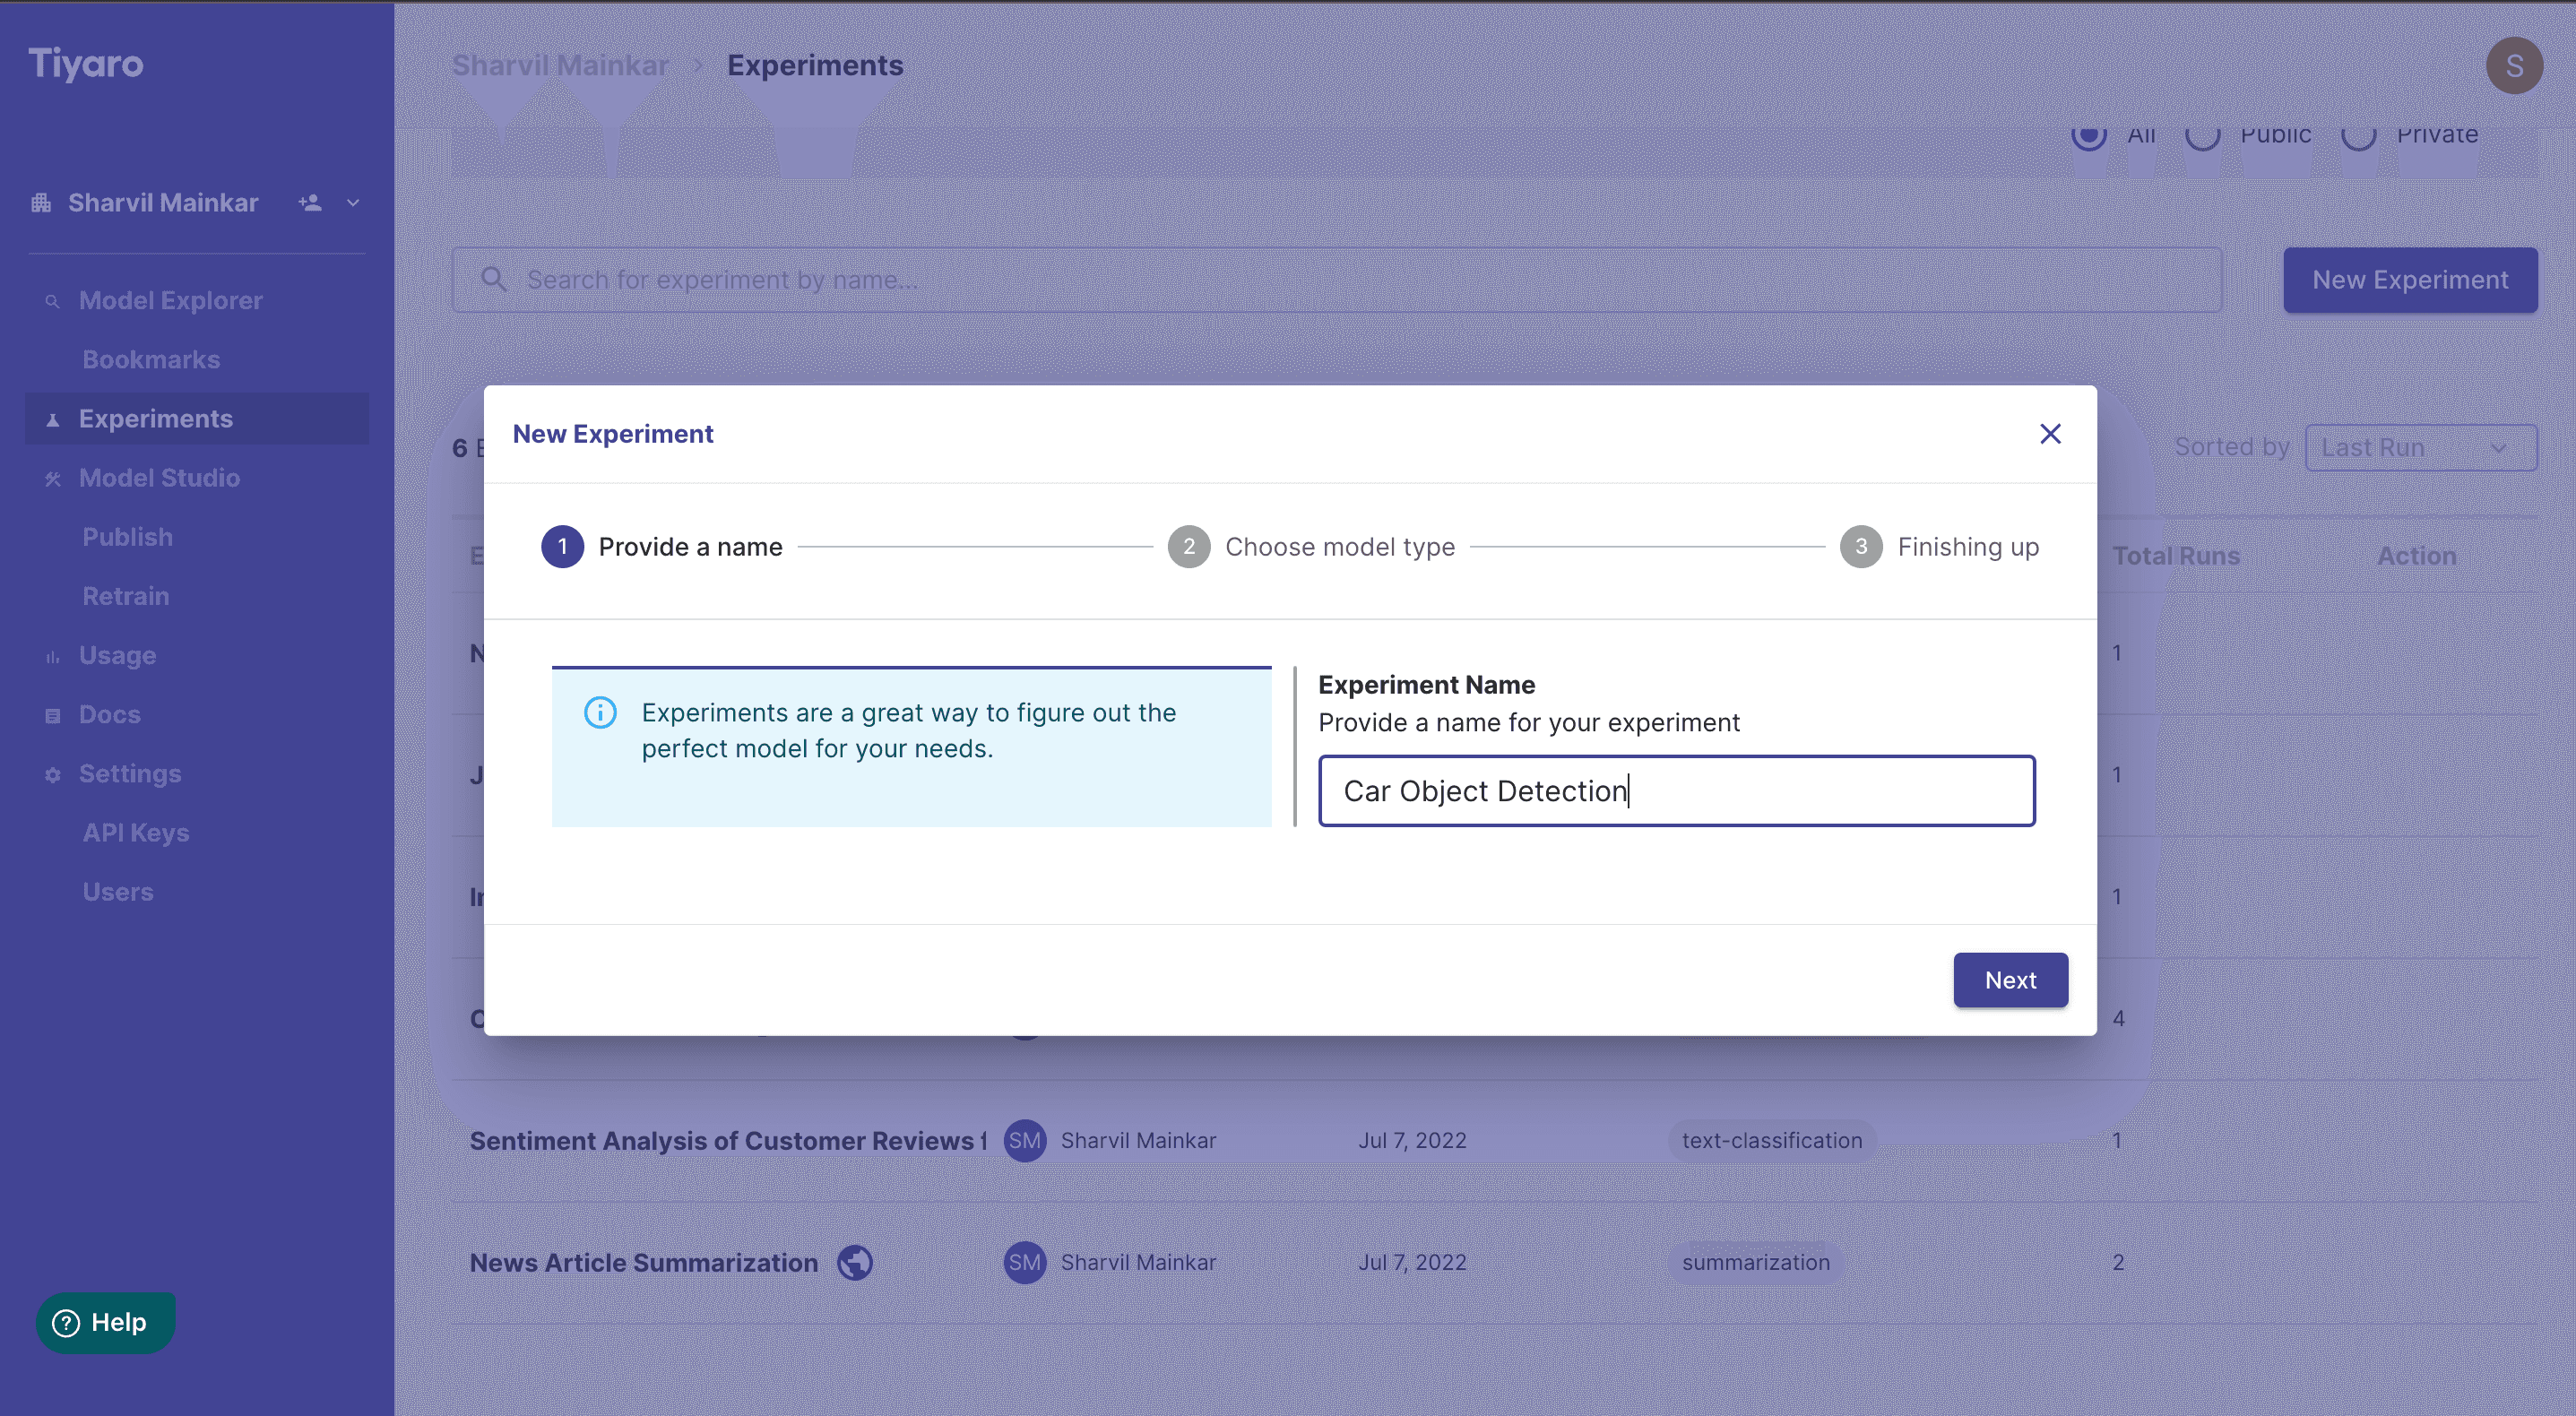The height and width of the screenshot is (1416, 2576).
Task: Click the experiment search field
Action: pyautogui.click(x=1336, y=280)
